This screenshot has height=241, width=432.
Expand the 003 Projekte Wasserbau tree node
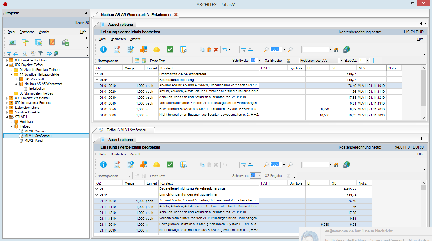pyautogui.click(x=7, y=98)
